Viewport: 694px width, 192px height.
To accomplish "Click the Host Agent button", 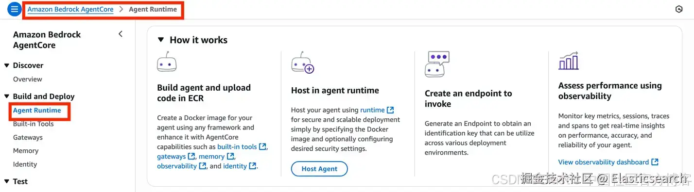I will pyautogui.click(x=319, y=169).
